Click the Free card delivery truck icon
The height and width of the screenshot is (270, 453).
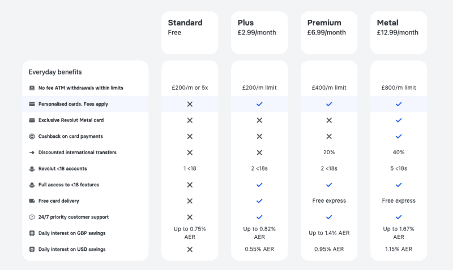click(x=32, y=201)
